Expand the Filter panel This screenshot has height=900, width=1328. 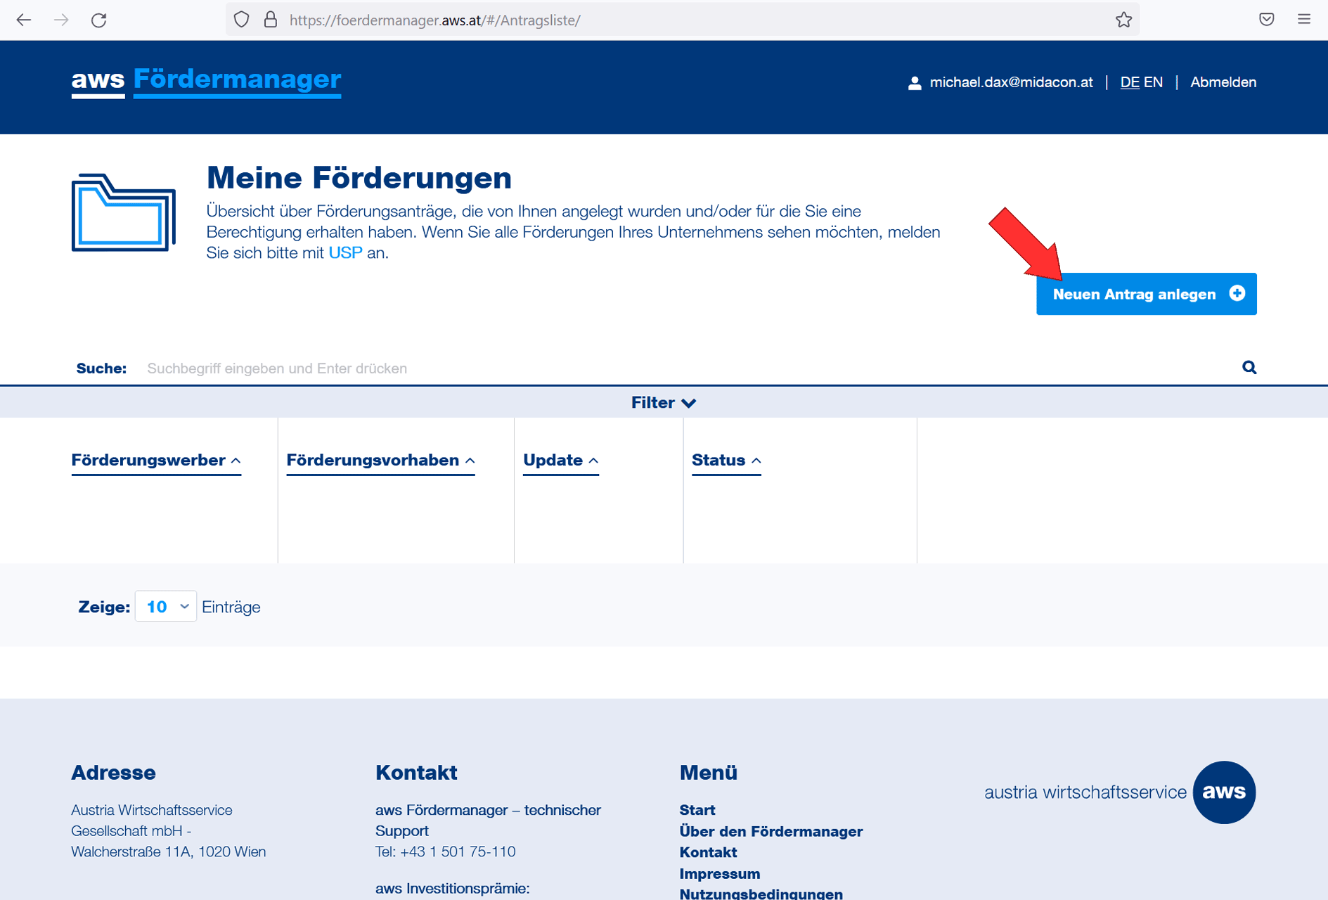664,402
